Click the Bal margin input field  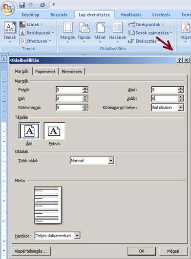(x=69, y=99)
